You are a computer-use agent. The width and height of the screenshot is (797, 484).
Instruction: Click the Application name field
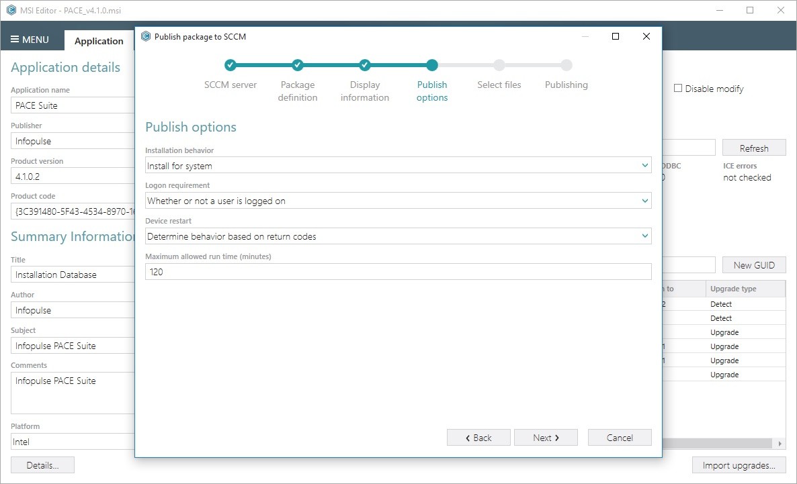point(73,105)
